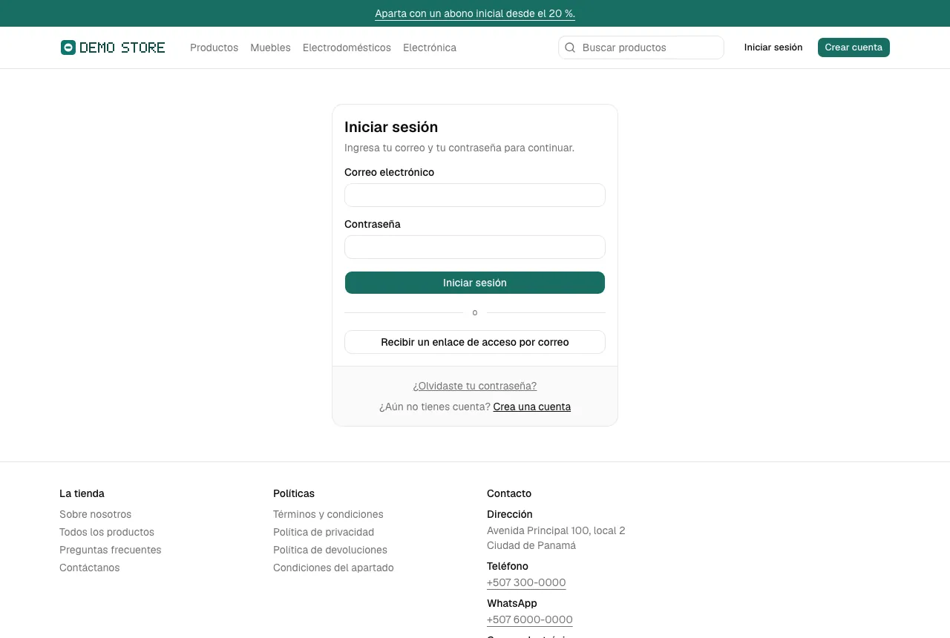Open the Electrodomésticos category
The image size is (950, 638).
coord(347,47)
